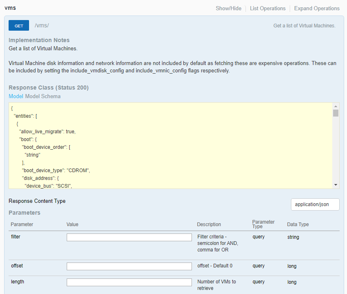Screen dimensions: 347x294
Task: Open the /vms/ endpoint path link
Action: pos(42,26)
